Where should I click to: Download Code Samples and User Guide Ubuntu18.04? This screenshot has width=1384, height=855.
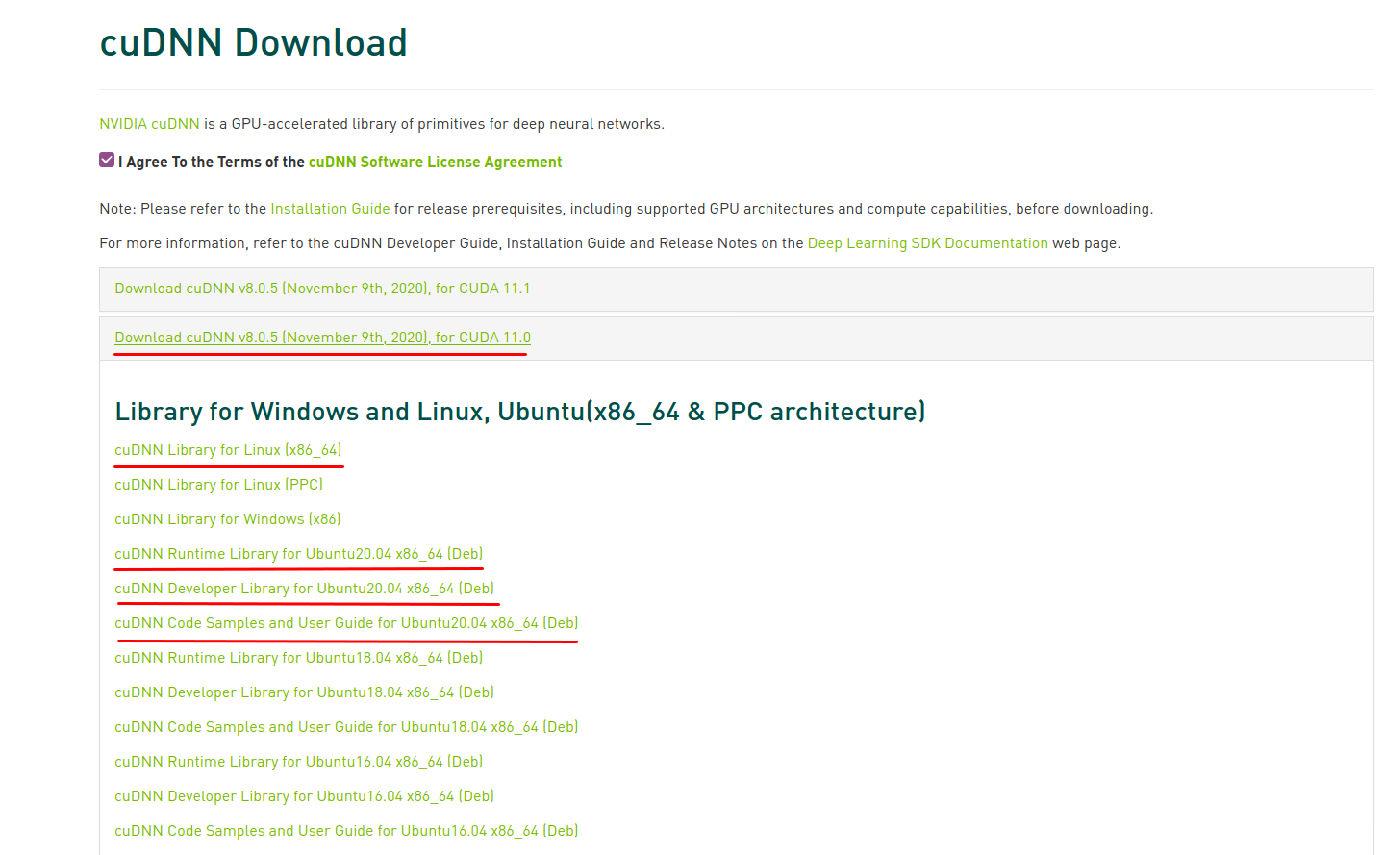[346, 727]
